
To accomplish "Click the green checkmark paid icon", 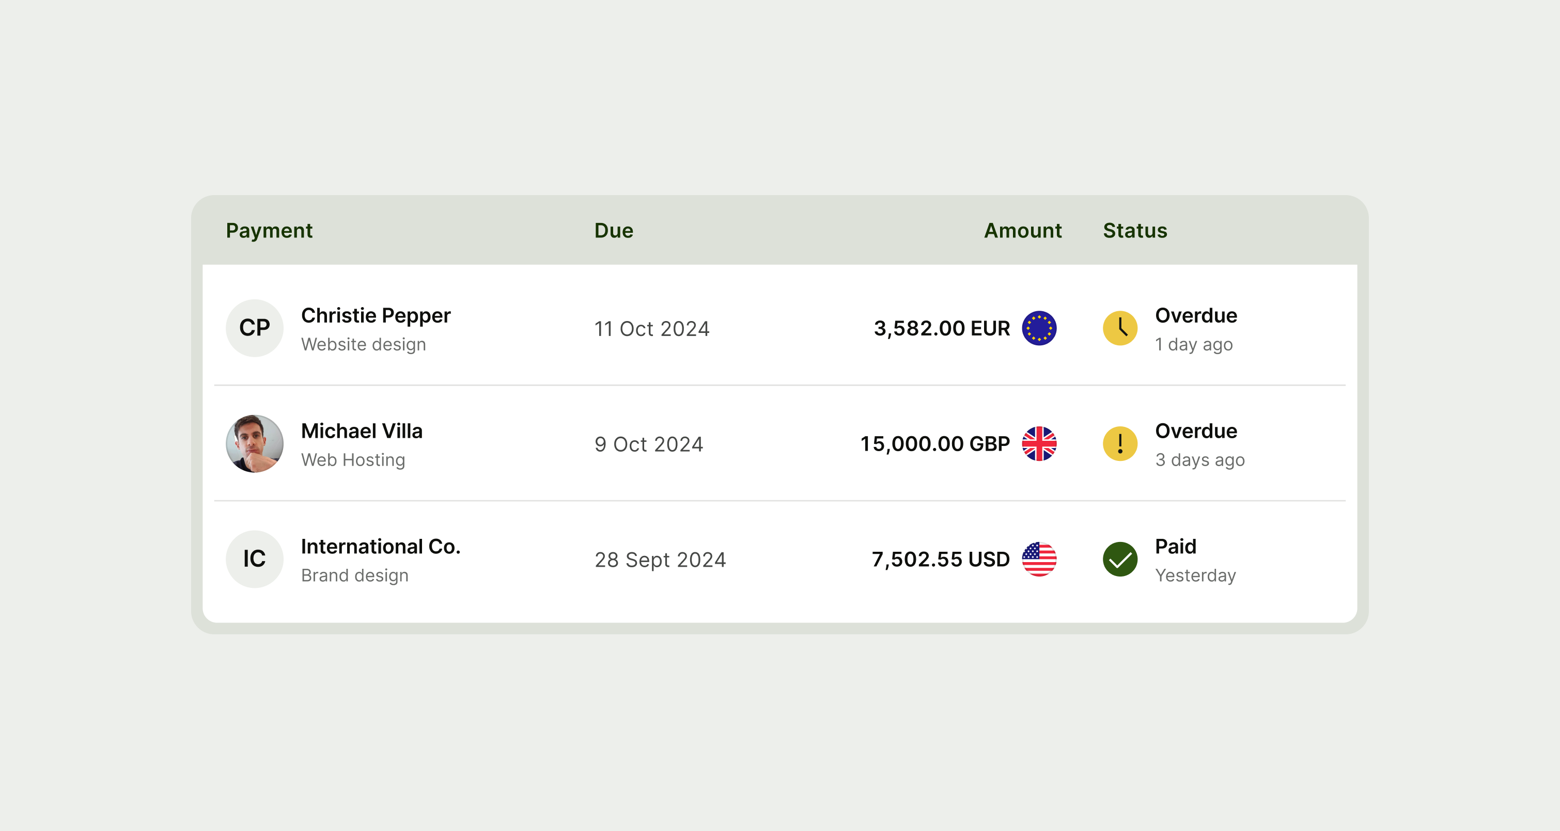I will coord(1120,559).
